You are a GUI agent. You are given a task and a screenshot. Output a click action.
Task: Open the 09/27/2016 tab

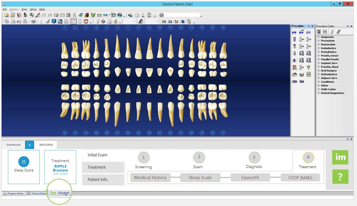point(46,145)
